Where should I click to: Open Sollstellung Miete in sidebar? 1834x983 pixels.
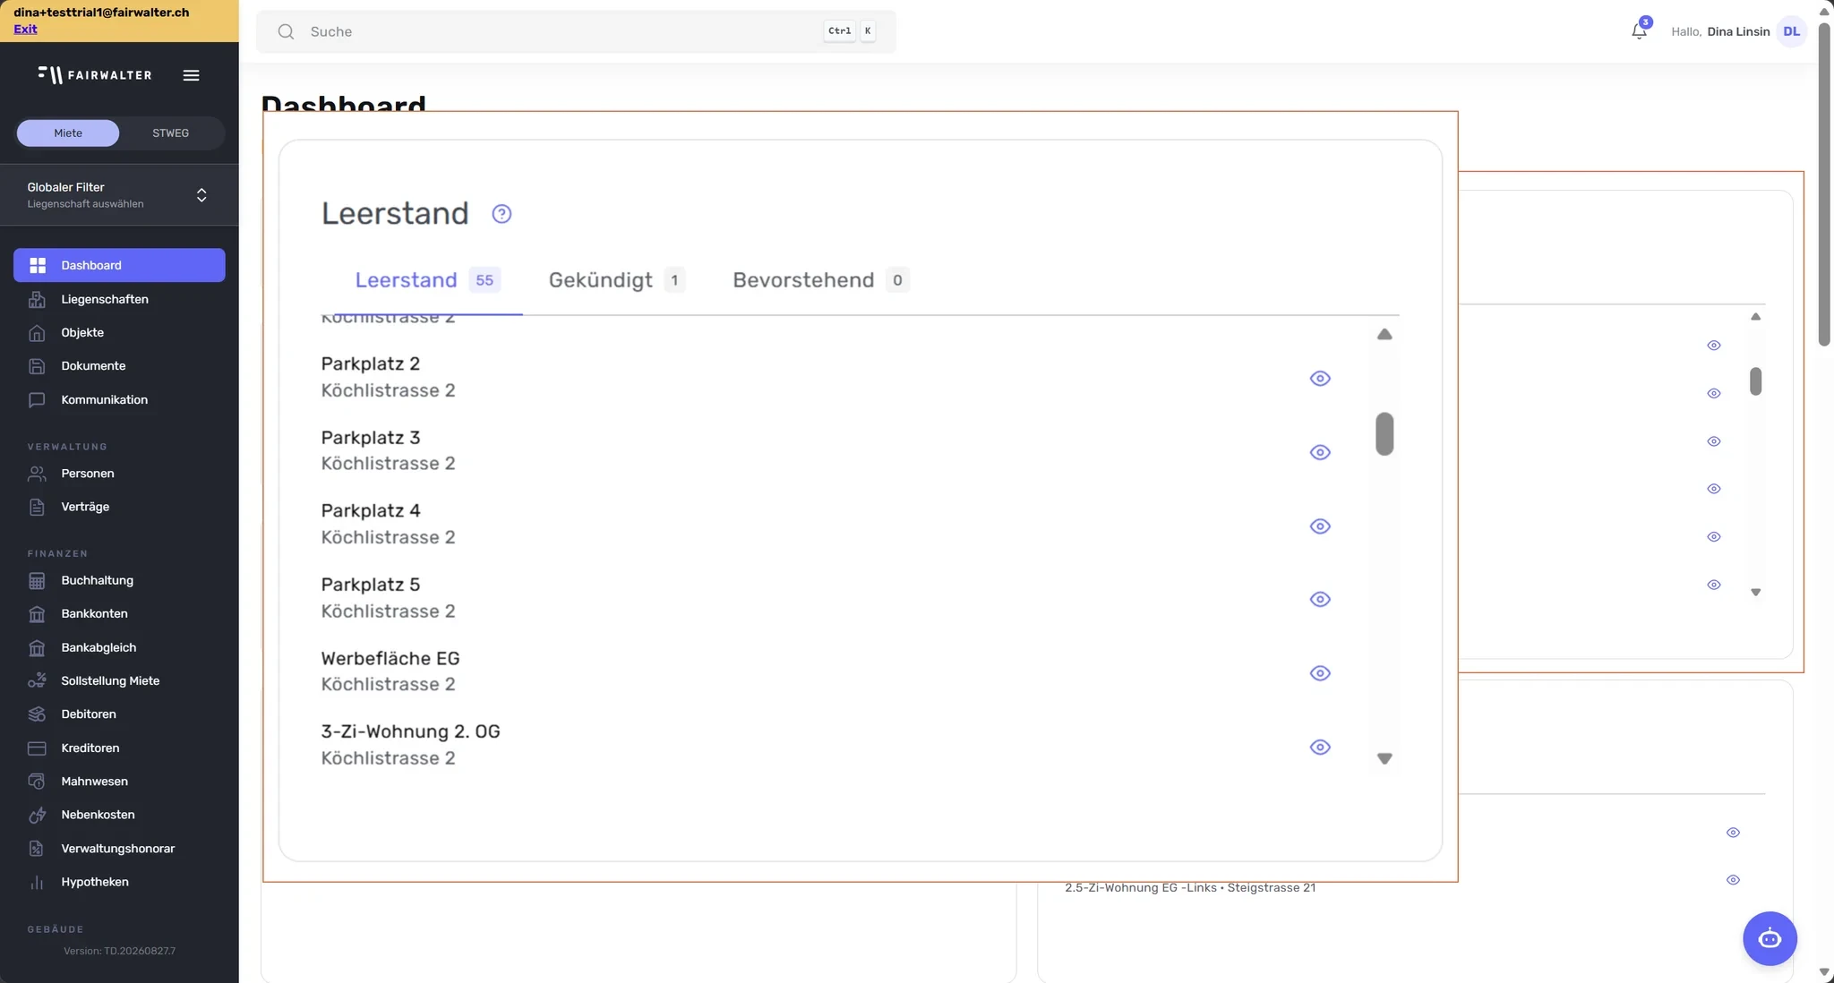tap(119, 680)
